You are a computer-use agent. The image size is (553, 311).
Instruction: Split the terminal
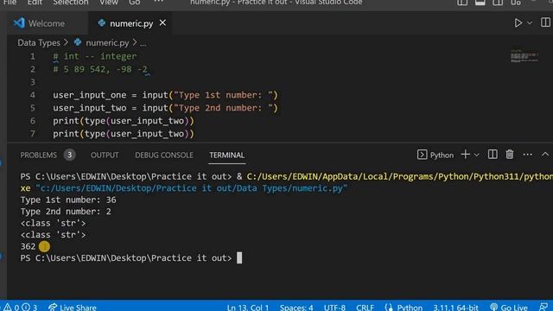(x=493, y=155)
